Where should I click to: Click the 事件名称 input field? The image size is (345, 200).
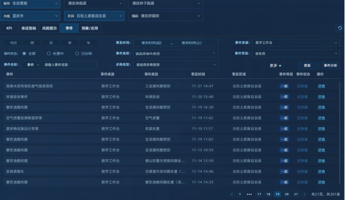(x=70, y=65)
